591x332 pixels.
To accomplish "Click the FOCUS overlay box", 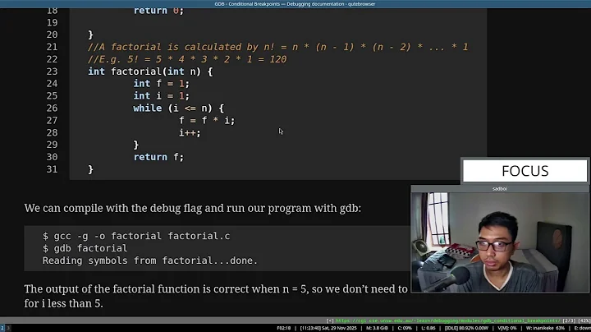I will 525,171.
